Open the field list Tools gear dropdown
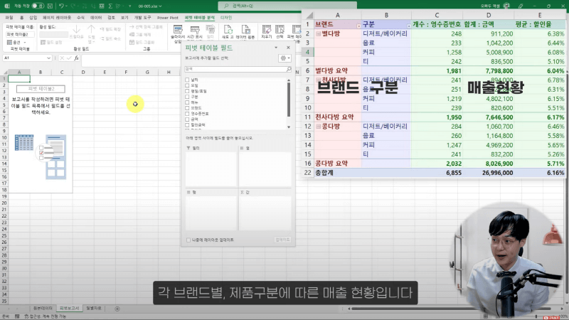 (x=284, y=58)
